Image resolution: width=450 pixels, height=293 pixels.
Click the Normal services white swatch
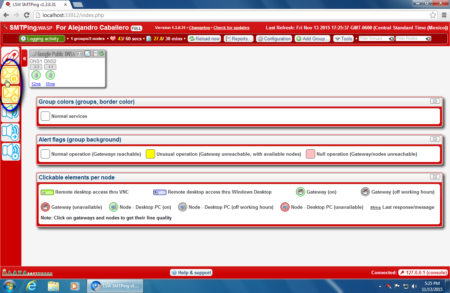(x=45, y=116)
